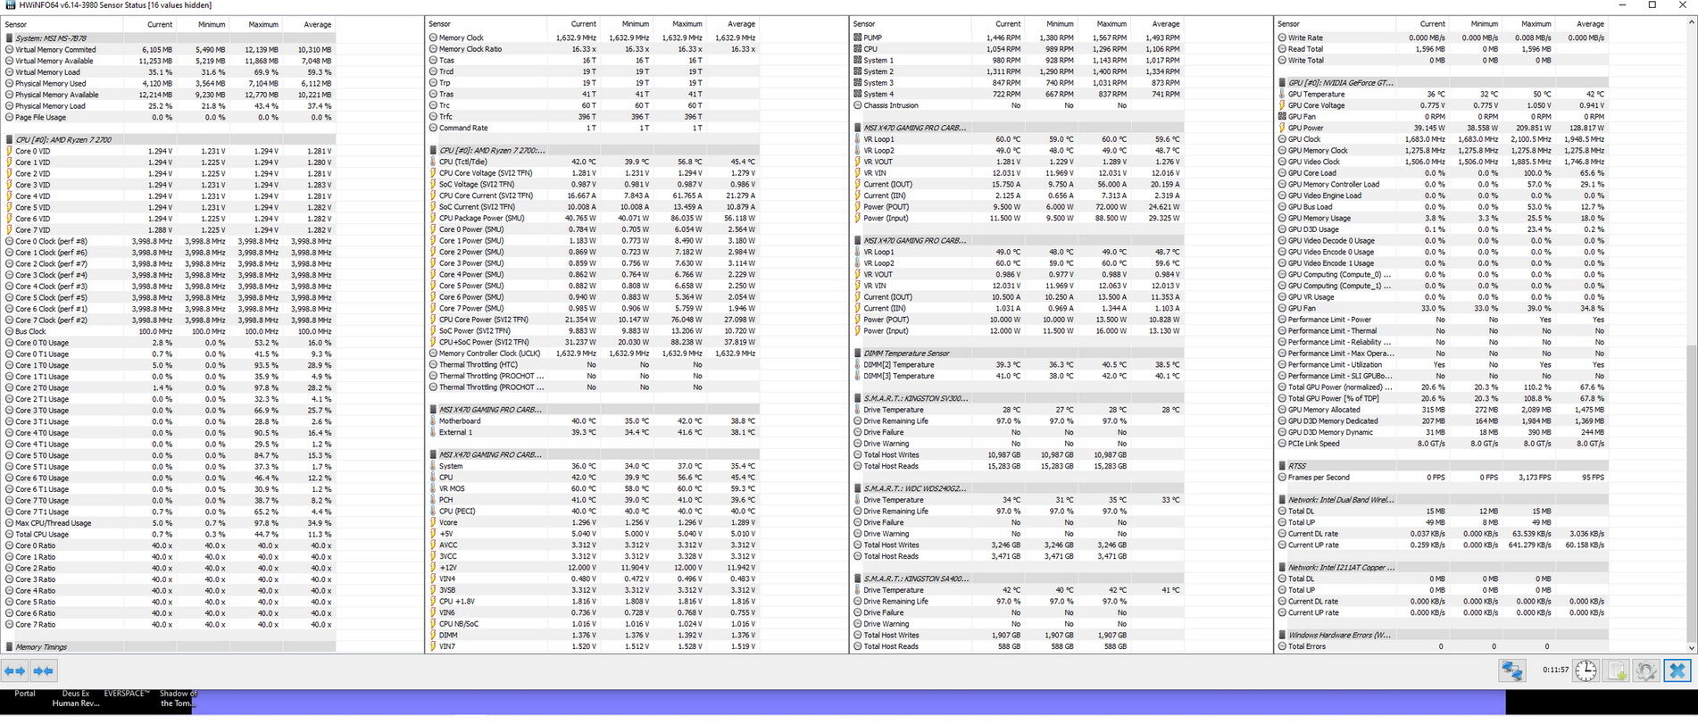Open sensor settings via the gear icon

click(x=1646, y=670)
